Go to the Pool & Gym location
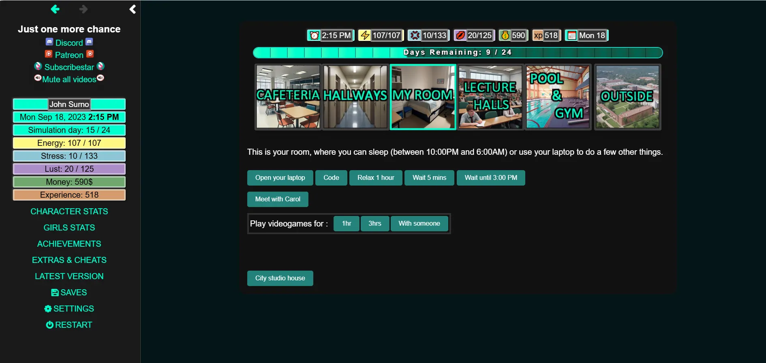Image resolution: width=766 pixels, height=363 pixels. 558,97
